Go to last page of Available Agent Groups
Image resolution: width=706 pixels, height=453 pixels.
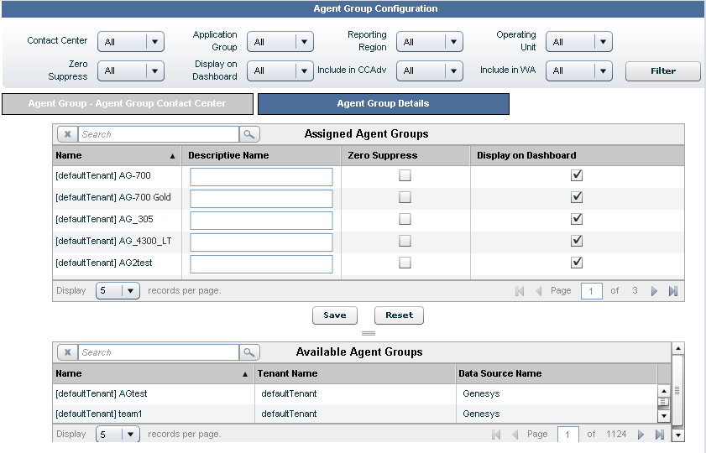660,435
